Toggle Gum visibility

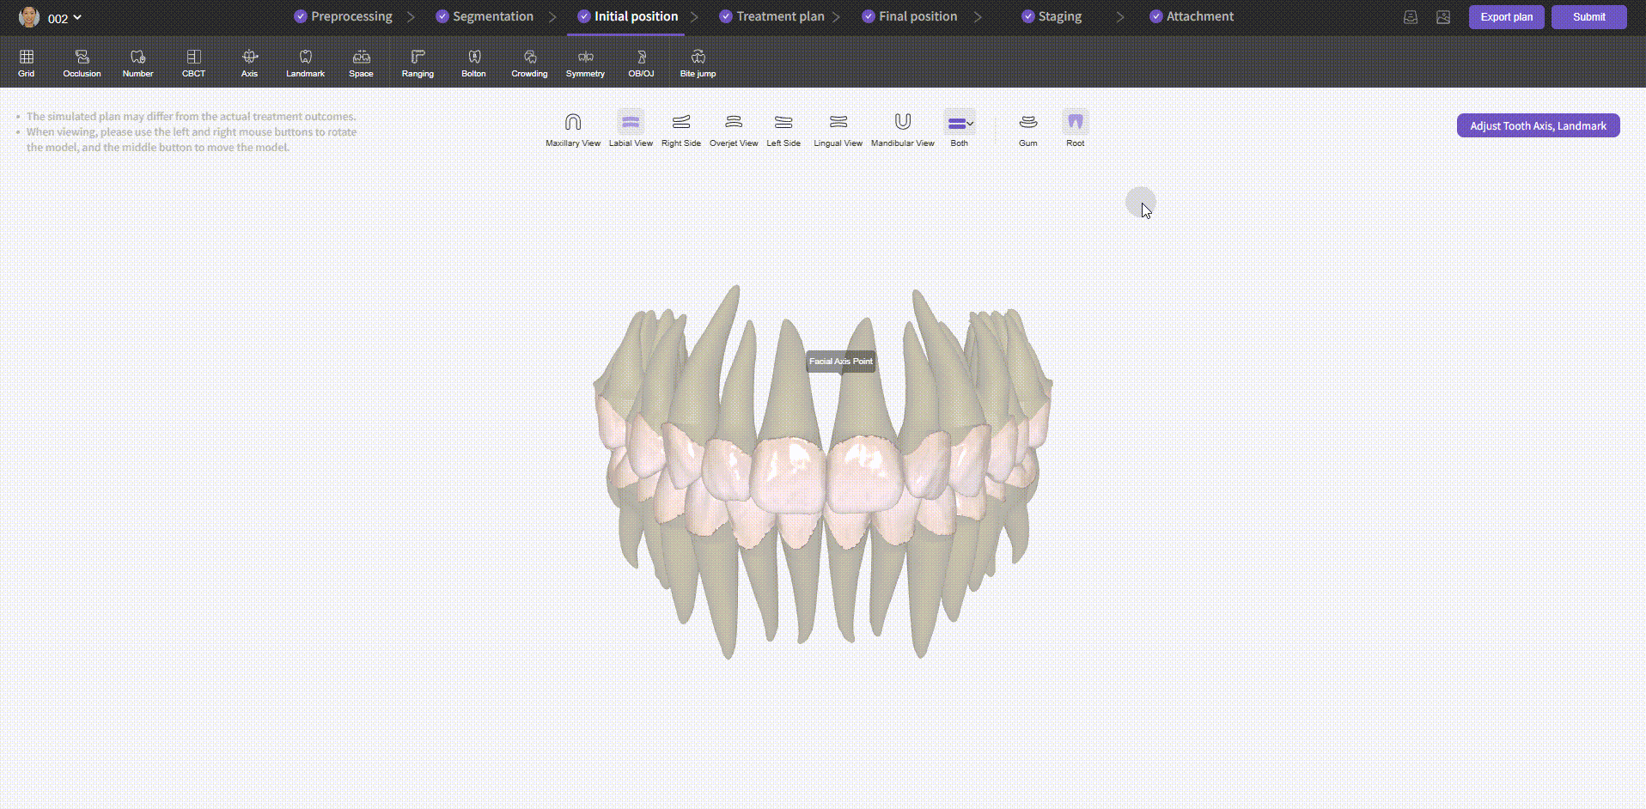tap(1027, 130)
